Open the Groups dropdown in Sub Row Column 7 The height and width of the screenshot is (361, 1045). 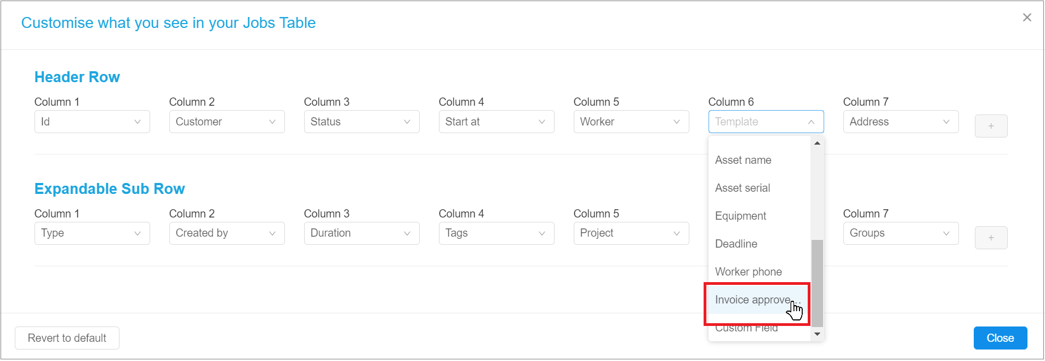click(x=900, y=233)
